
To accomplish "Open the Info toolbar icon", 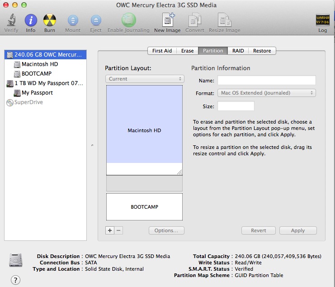I will pyautogui.click(x=31, y=20).
